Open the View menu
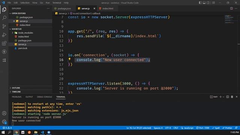Image resolution: width=240 pixels, height=135 pixels. [x=35, y=3]
